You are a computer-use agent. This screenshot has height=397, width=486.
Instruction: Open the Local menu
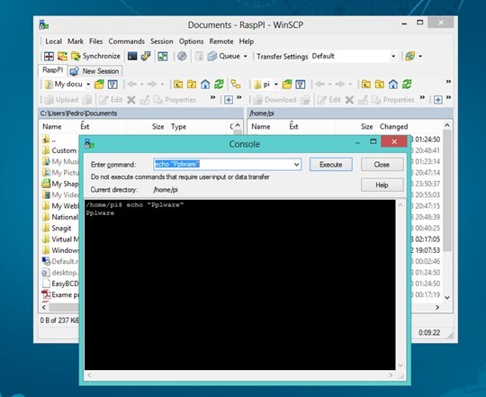point(53,41)
